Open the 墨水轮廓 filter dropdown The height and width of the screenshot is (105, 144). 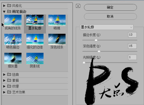click(107, 27)
